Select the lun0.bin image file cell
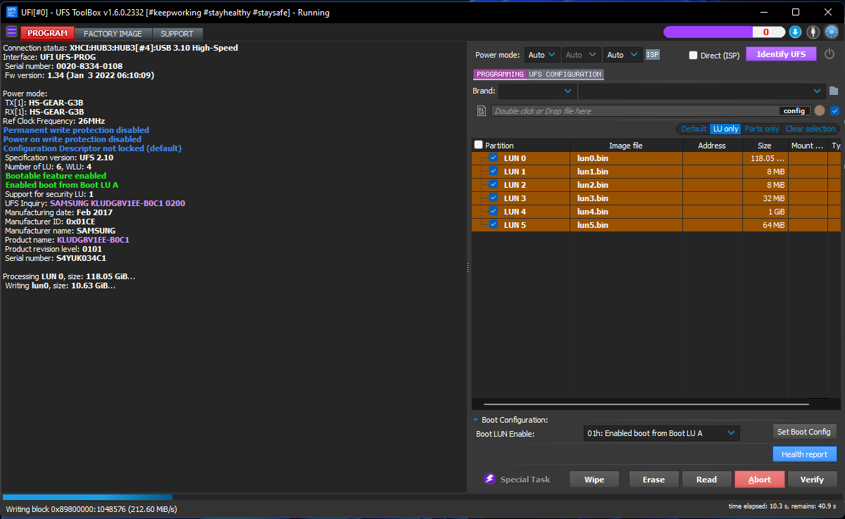The image size is (845, 519). point(626,158)
